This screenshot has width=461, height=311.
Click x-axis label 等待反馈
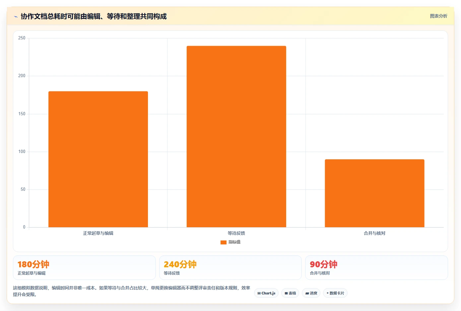pyautogui.click(x=236, y=233)
